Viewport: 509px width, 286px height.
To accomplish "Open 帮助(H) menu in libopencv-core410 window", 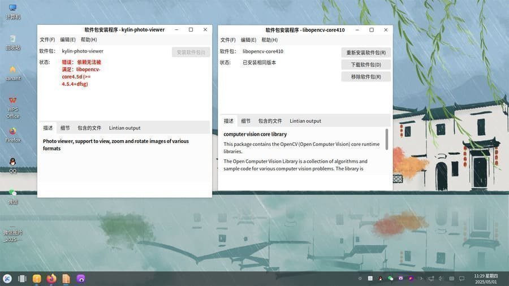I will click(269, 40).
